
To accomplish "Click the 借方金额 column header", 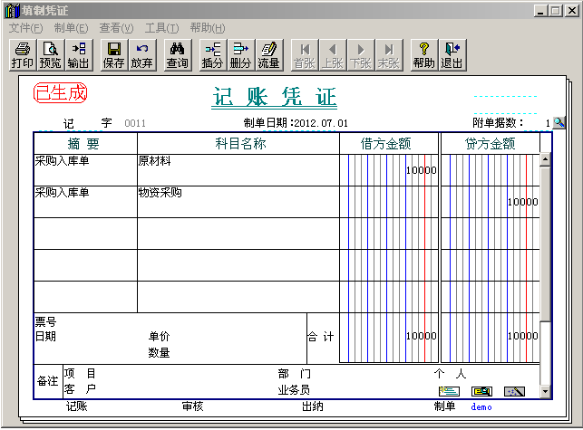I will [389, 143].
